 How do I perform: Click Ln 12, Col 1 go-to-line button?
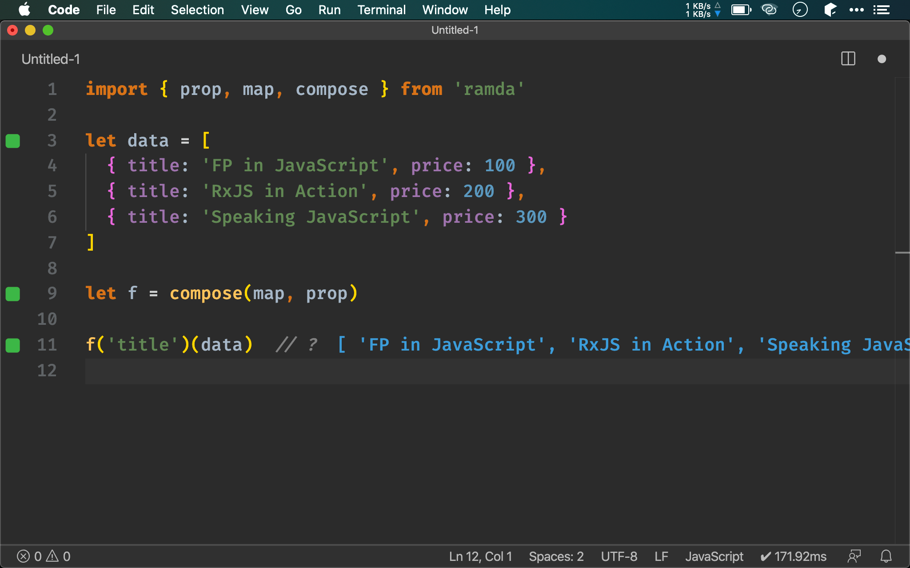coord(480,556)
